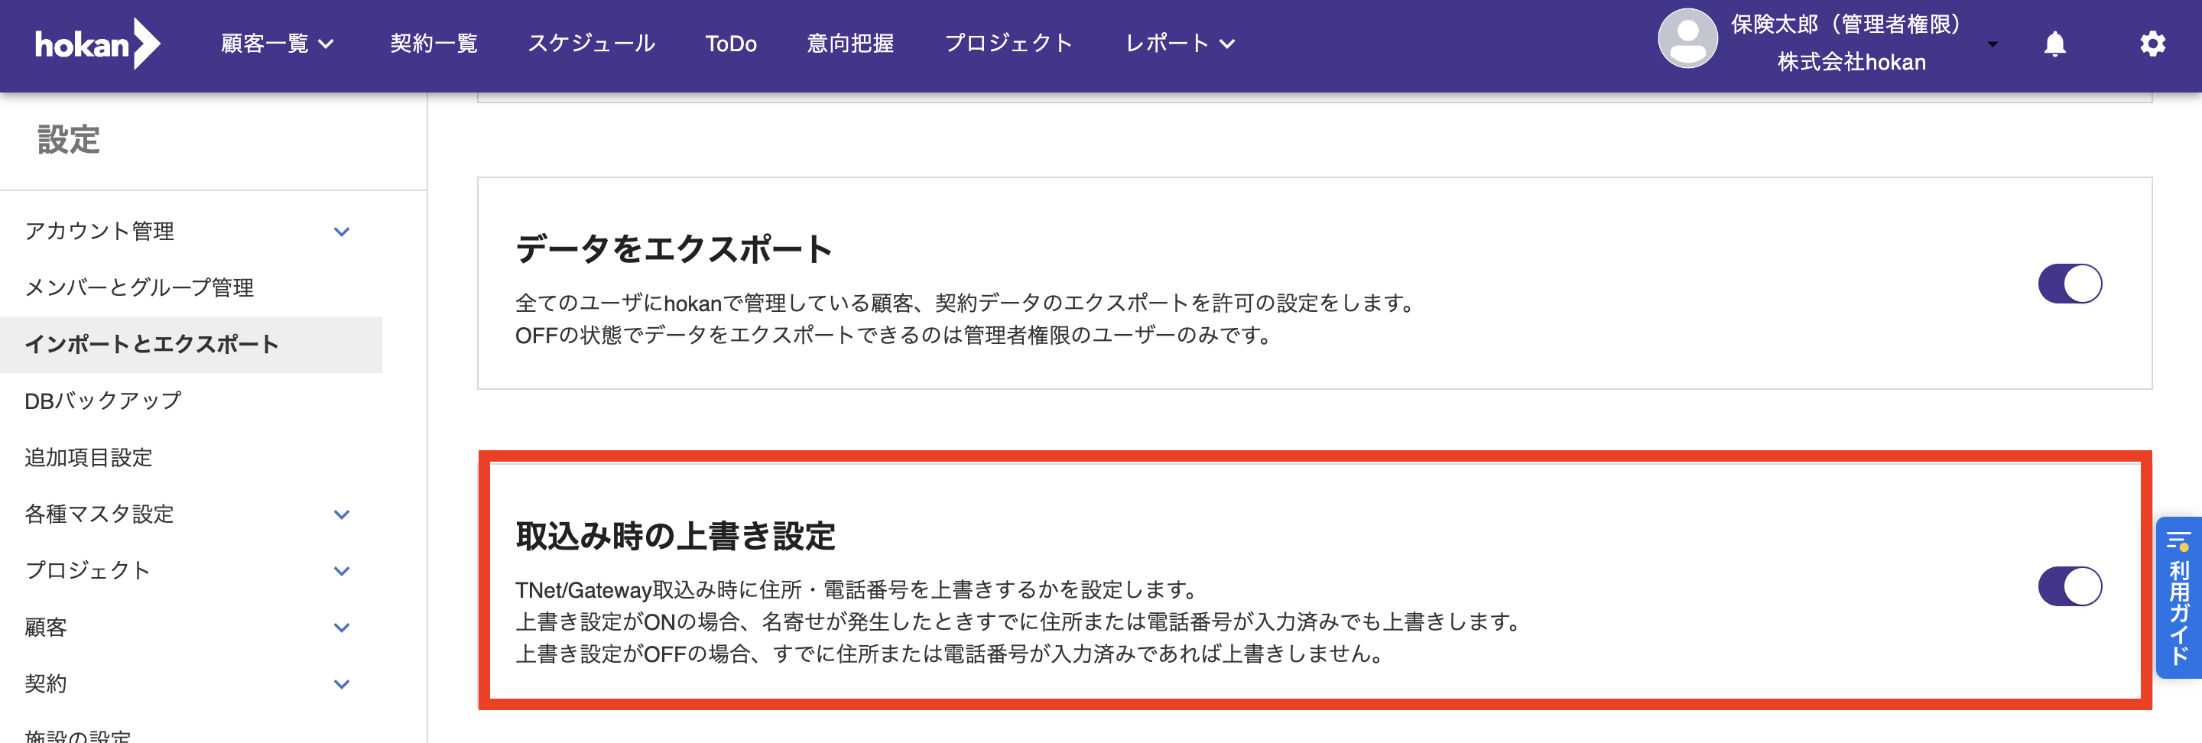Expand 契約 section in sidebar
This screenshot has height=743, width=2202.
point(342,684)
